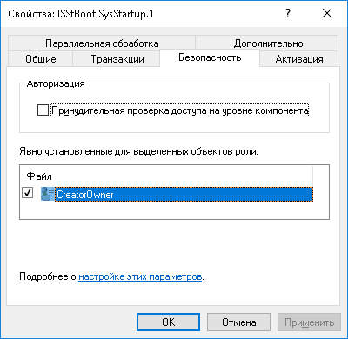This screenshot has width=348, height=339.
Task: Click empty space below CreatorOwner in roles list
Action: (x=174, y=210)
